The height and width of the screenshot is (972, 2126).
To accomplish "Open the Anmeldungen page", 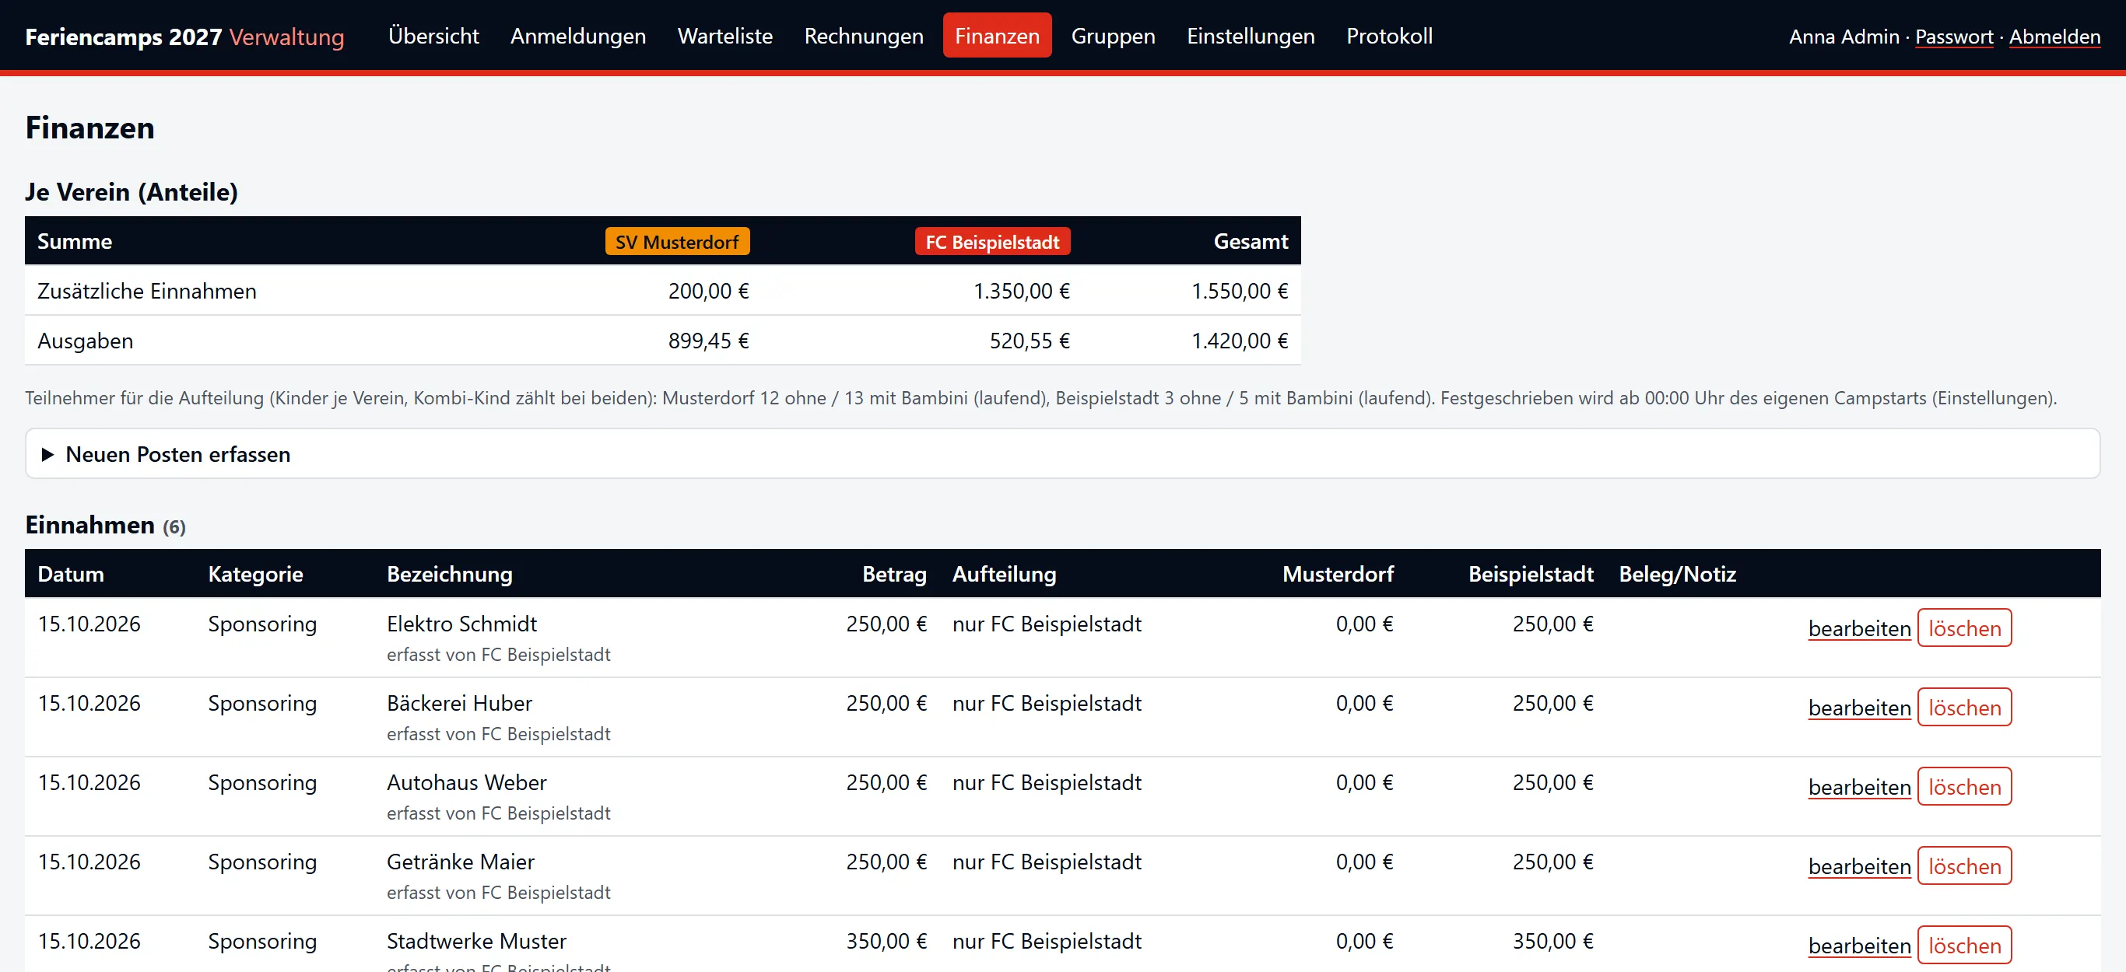I will tap(577, 36).
